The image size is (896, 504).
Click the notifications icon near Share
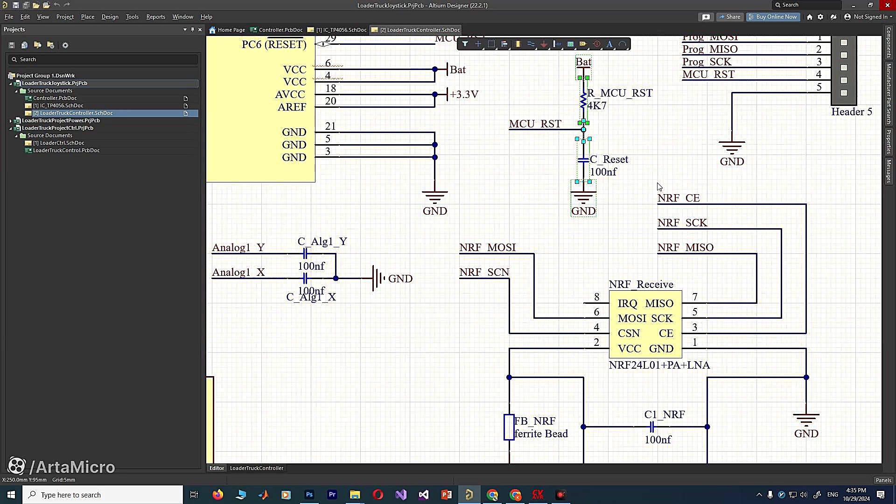point(706,17)
